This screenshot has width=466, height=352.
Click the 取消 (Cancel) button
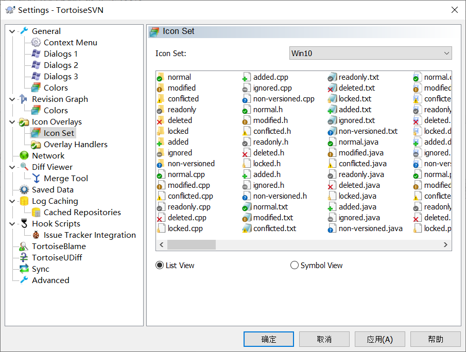tap(324, 339)
